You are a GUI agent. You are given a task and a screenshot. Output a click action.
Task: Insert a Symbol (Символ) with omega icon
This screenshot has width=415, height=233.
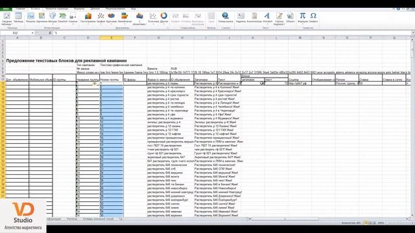[313, 17]
